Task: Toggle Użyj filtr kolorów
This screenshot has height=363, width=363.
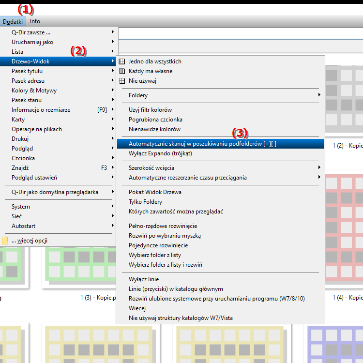Action: click(x=220, y=110)
